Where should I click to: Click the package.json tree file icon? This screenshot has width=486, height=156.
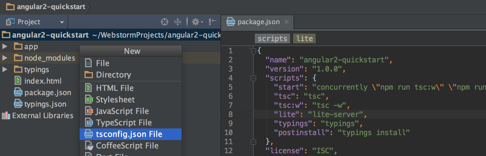coord(18,92)
